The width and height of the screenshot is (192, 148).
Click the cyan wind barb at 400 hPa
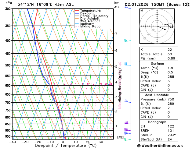tap(128, 40)
